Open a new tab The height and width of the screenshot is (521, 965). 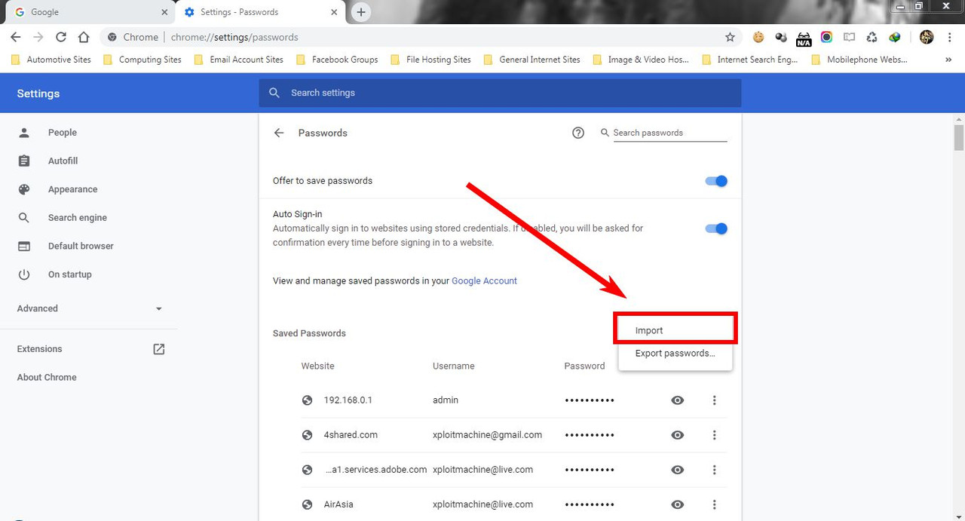tap(361, 12)
